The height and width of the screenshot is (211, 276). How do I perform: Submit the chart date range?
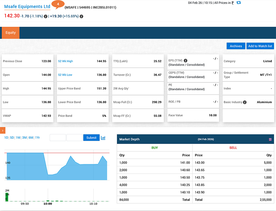91,138
